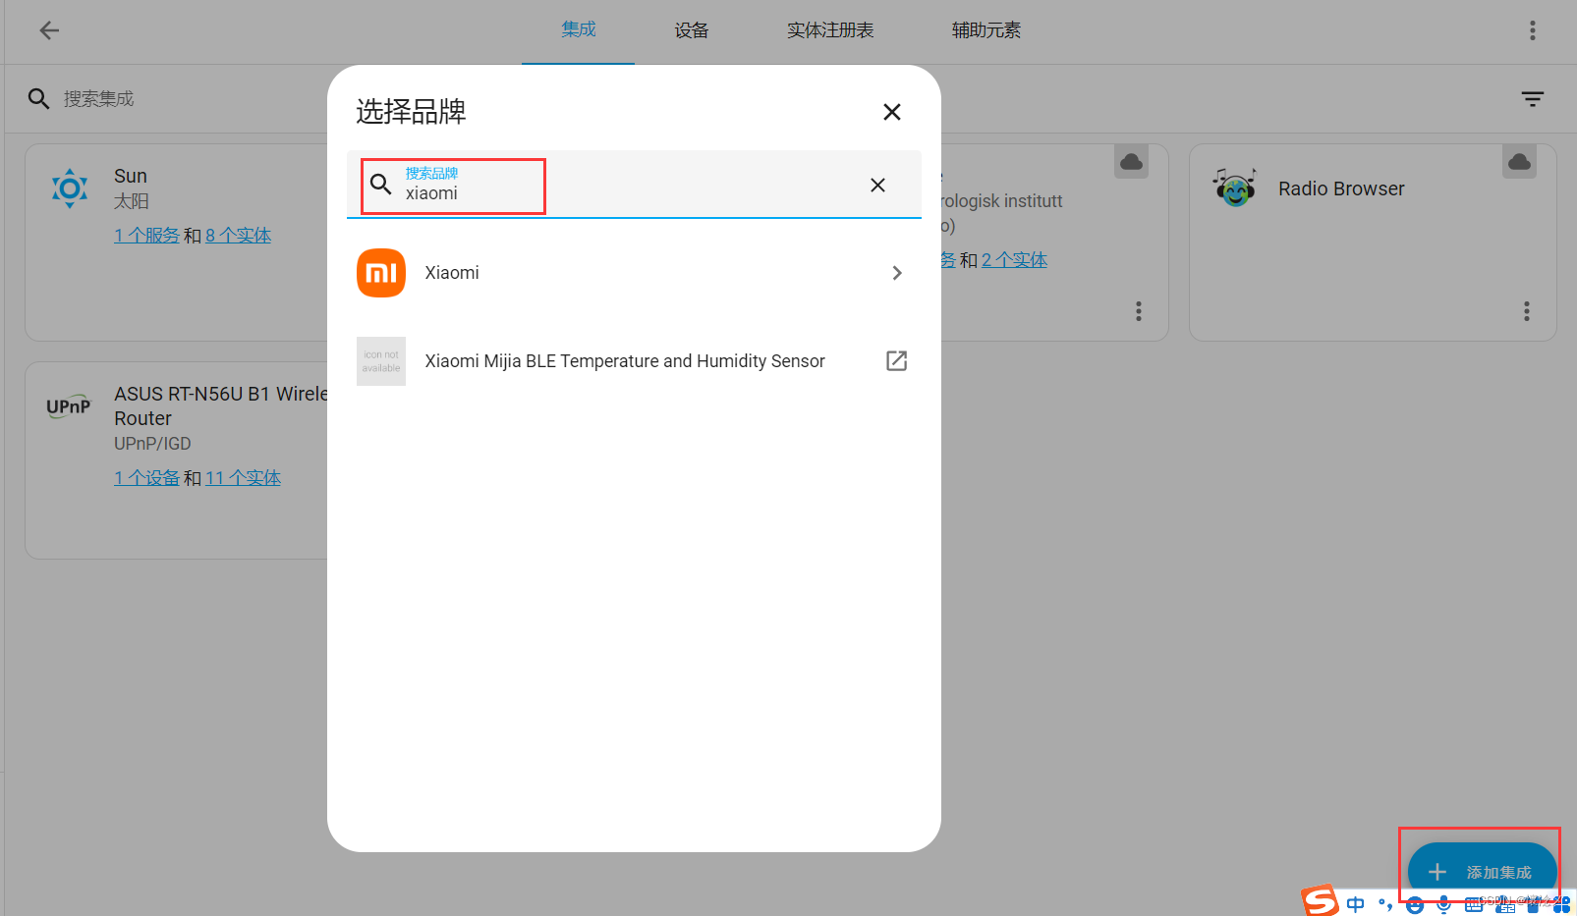Open the integrations filter menu
1577x916 pixels.
[x=1533, y=99]
